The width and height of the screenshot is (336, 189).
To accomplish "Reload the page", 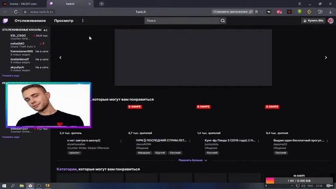I will 16,12.
